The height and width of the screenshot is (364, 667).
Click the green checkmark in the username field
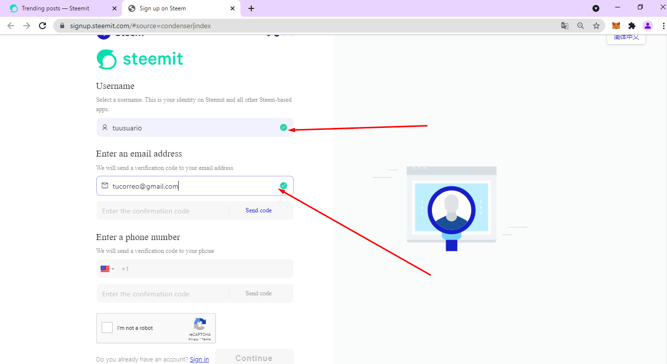pos(283,127)
